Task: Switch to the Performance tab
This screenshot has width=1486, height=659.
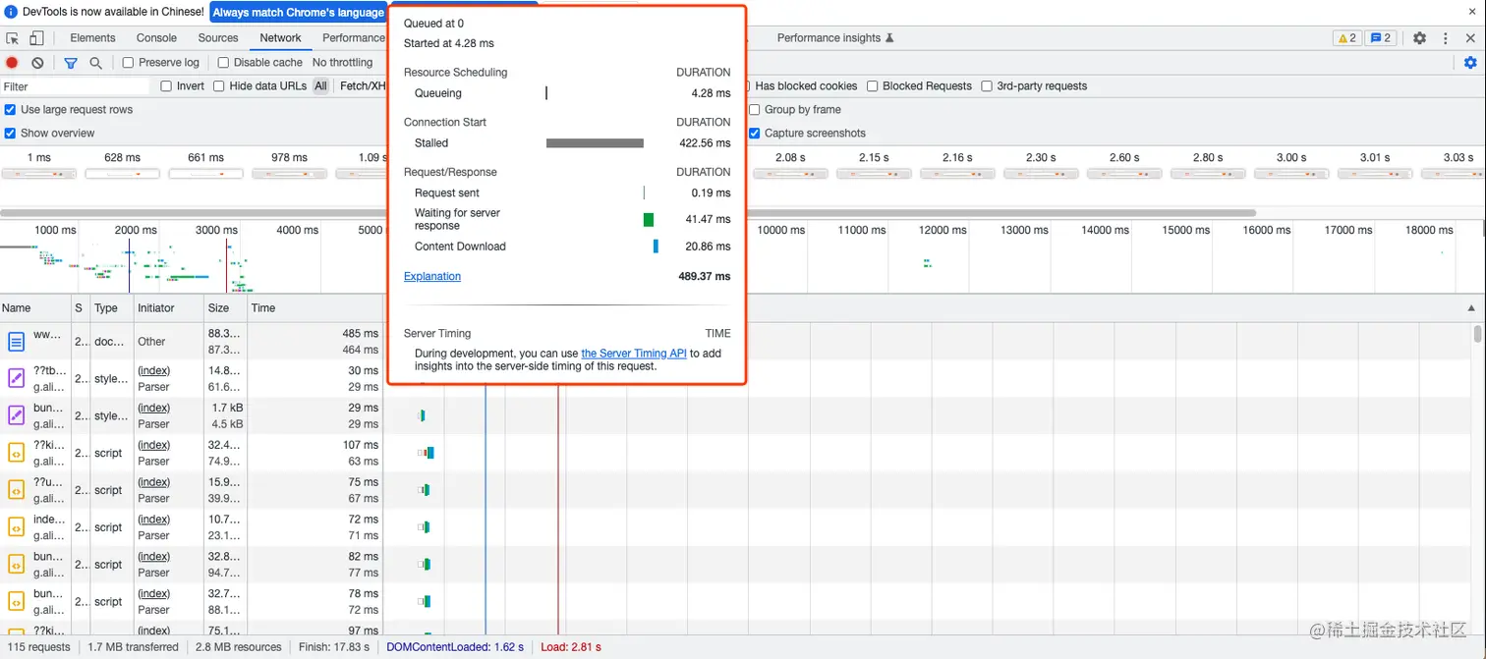Action: click(x=354, y=38)
